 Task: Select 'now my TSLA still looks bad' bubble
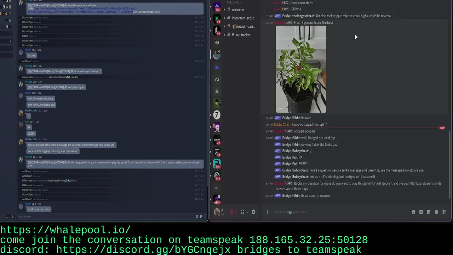click(x=41, y=105)
